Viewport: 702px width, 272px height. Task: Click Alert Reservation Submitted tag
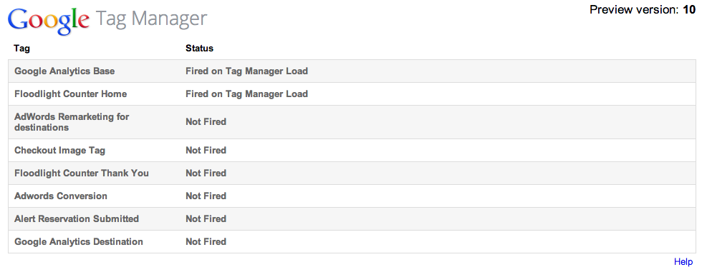tap(77, 219)
